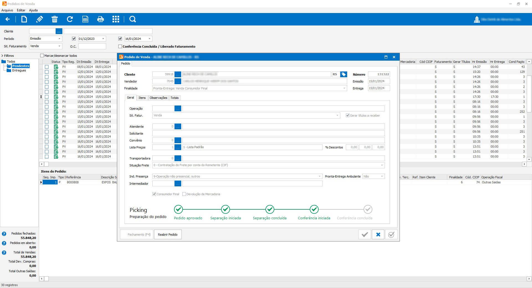Check the row dated 12/01/2024

[47, 72]
